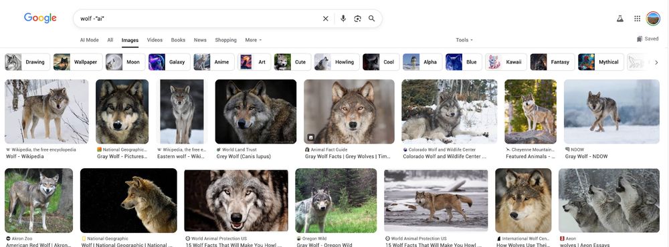Switch to the News tab
Screen dimensions: 669x247
200,40
